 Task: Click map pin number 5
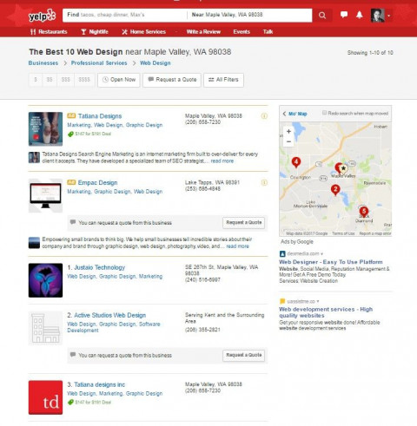pyautogui.click(x=364, y=212)
